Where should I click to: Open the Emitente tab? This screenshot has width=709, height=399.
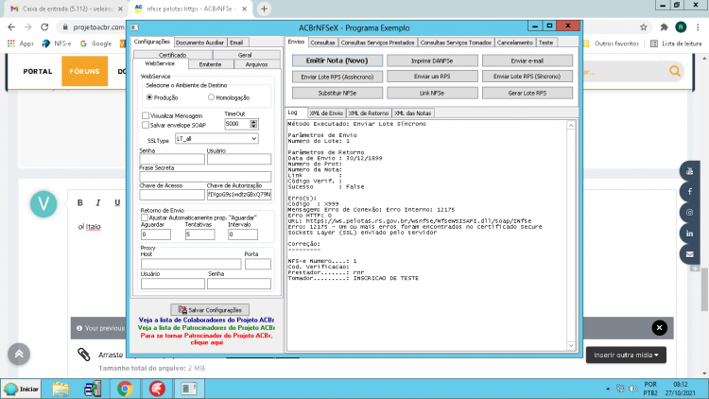[x=210, y=64]
